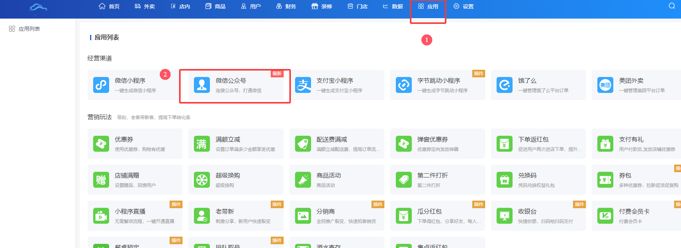Open the 微信公众号 app title
Screen dimensions: 681x248
(x=231, y=81)
